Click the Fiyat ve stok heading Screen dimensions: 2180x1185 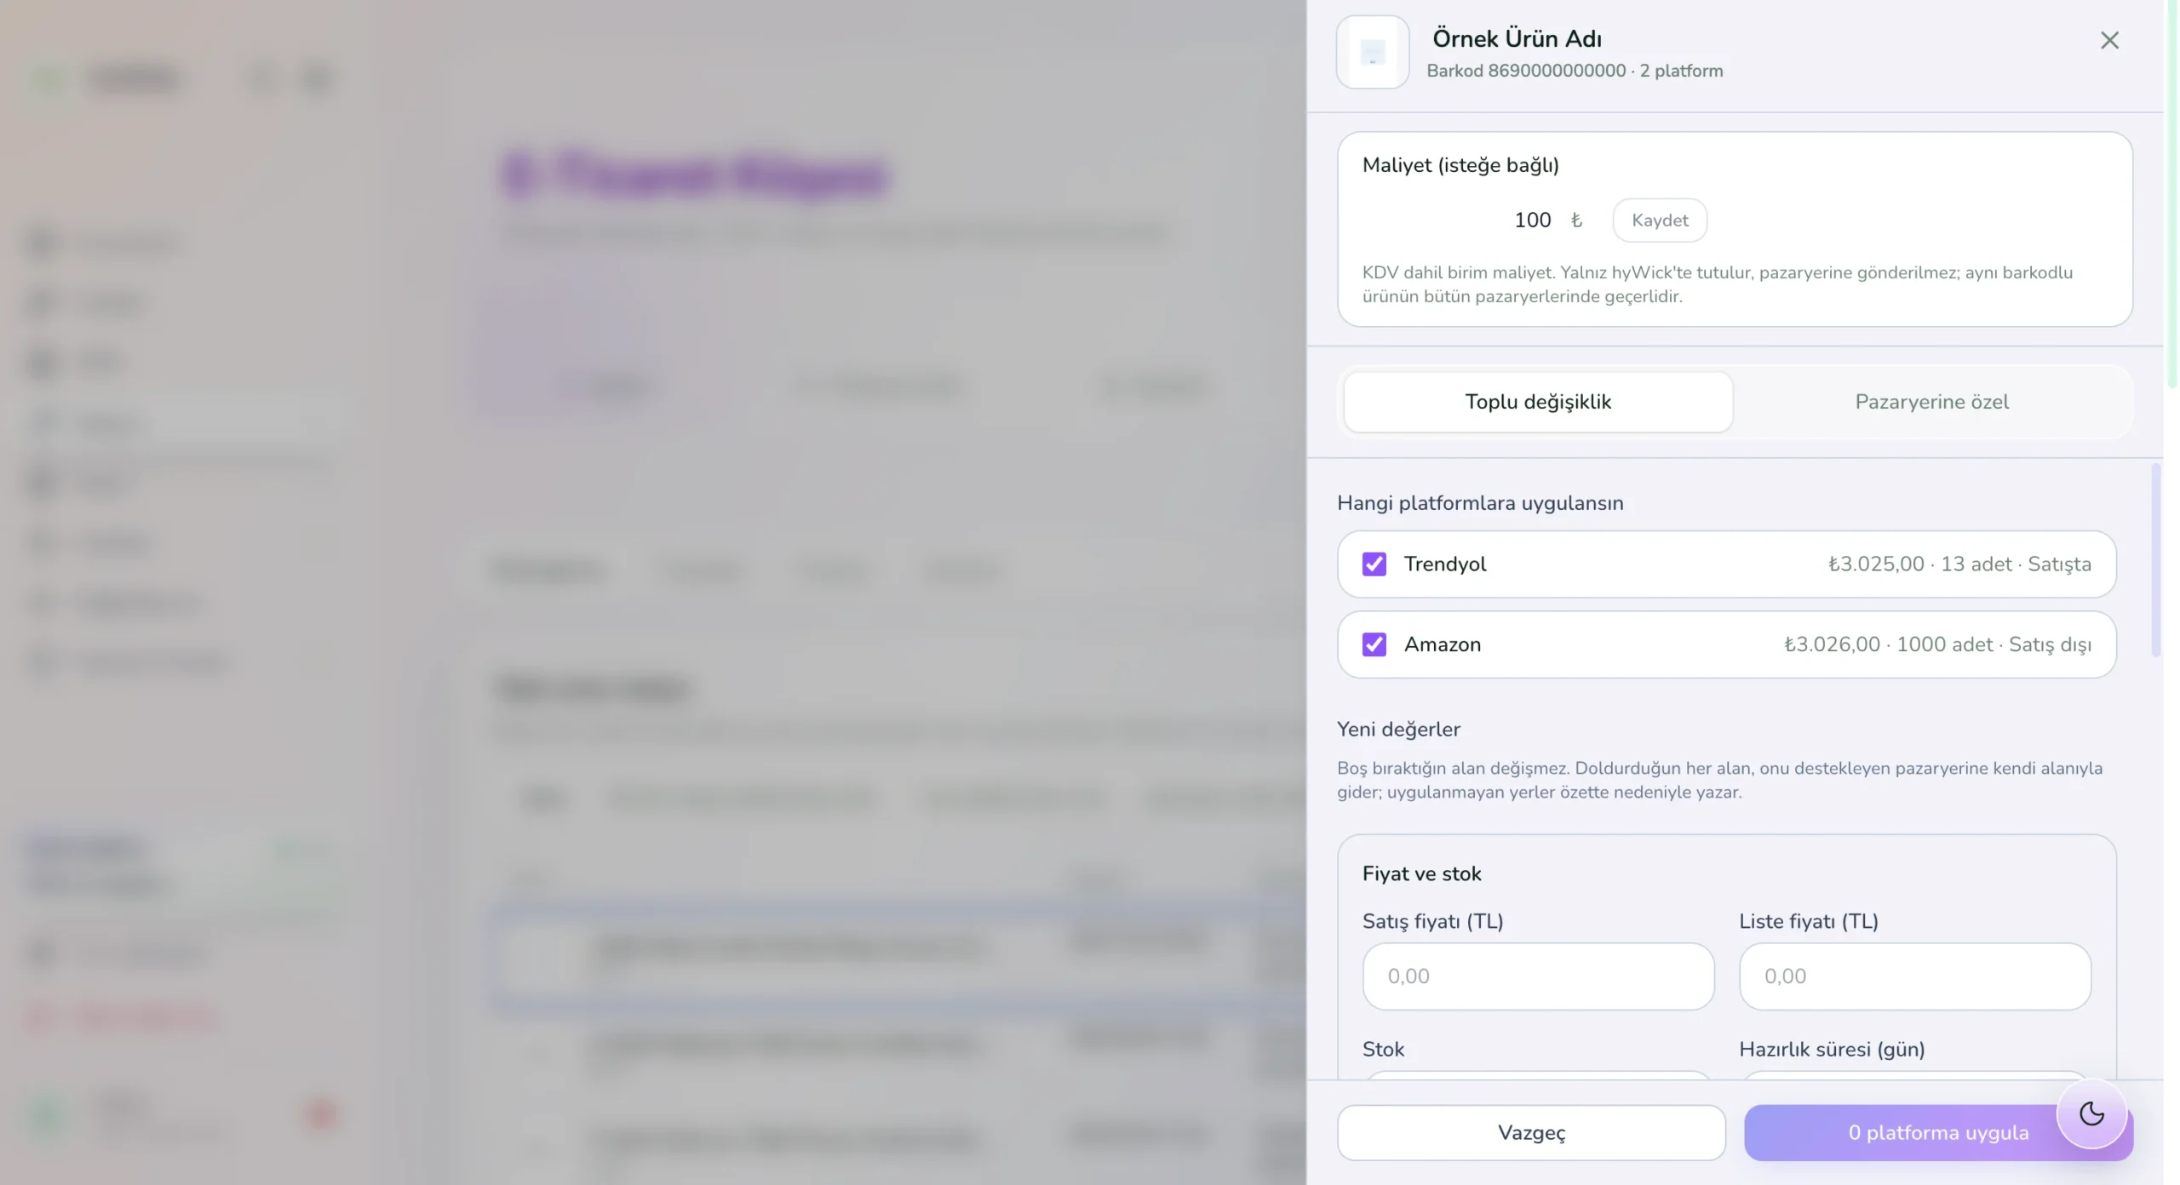(x=1421, y=873)
